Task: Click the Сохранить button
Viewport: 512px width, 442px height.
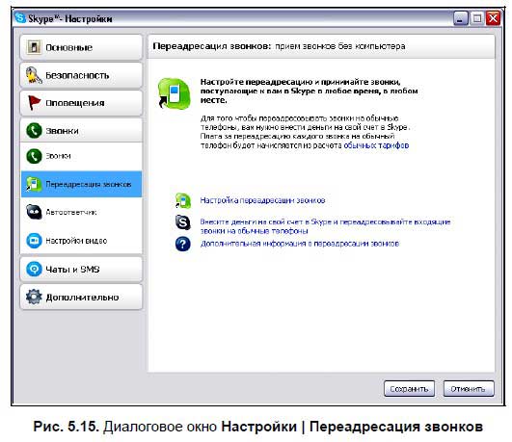Action: pyautogui.click(x=409, y=389)
